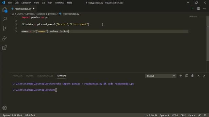The image size is (209, 117).
Task: Switch to the Output panel tab
Action: tap(30, 76)
